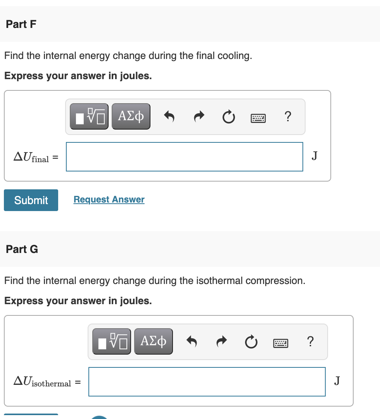Screen dimensions: 380x419
Task: Click the redo arrow in Part G toolbar
Action: coord(221,341)
